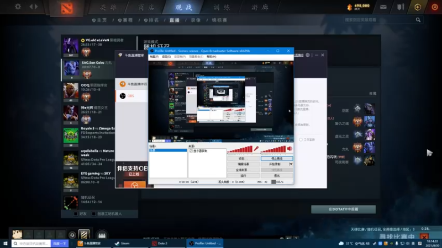Switch to the 英雄 heroes tab

[109, 7]
